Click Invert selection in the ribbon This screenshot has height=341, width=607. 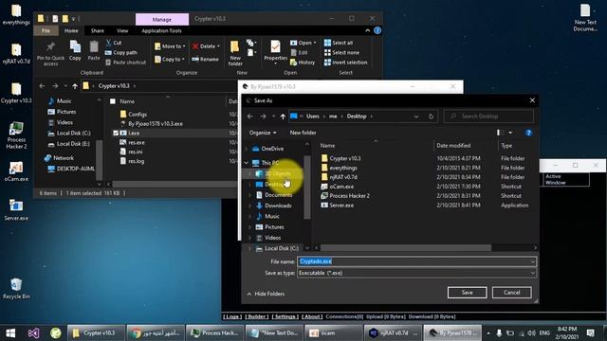pyautogui.click(x=345, y=63)
